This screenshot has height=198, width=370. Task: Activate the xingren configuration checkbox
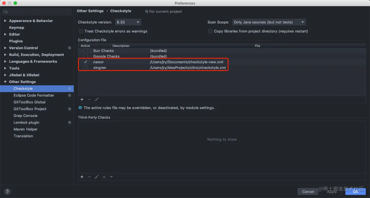tap(85, 68)
